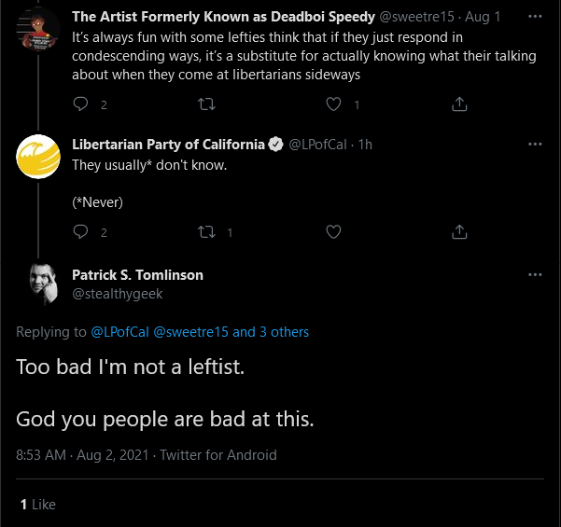Reply to the Libertarian Party of California tweet
The image size is (561, 527).
click(x=80, y=231)
